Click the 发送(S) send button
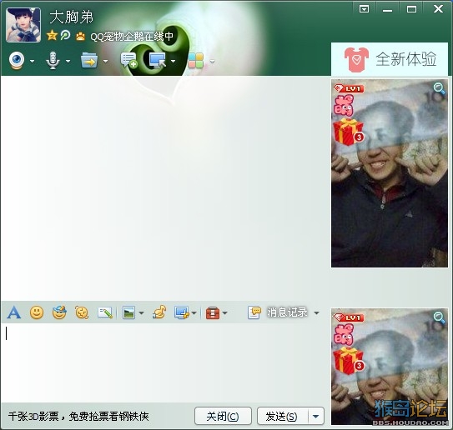This screenshot has height=430, width=453. (x=282, y=416)
